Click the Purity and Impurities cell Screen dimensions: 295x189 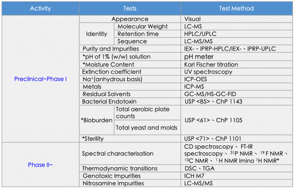tap(130, 49)
